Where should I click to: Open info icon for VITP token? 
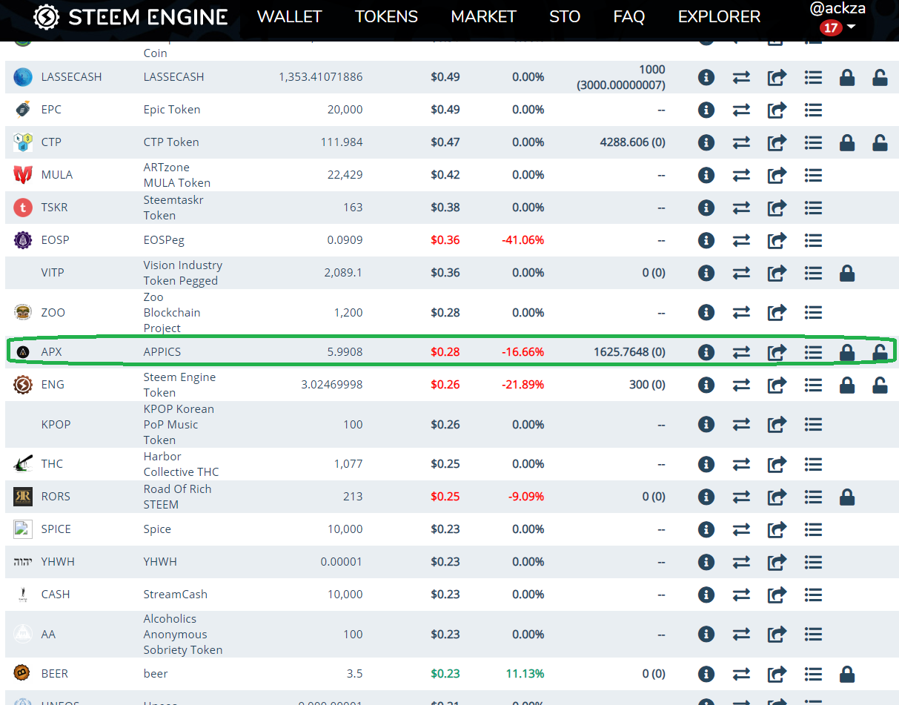point(706,273)
